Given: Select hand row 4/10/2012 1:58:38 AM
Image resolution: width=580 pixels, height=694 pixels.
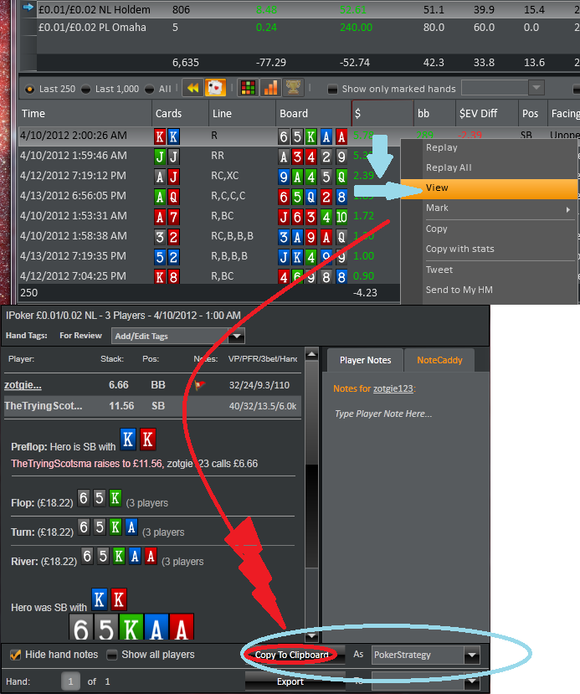Looking at the screenshot, I should [x=208, y=236].
